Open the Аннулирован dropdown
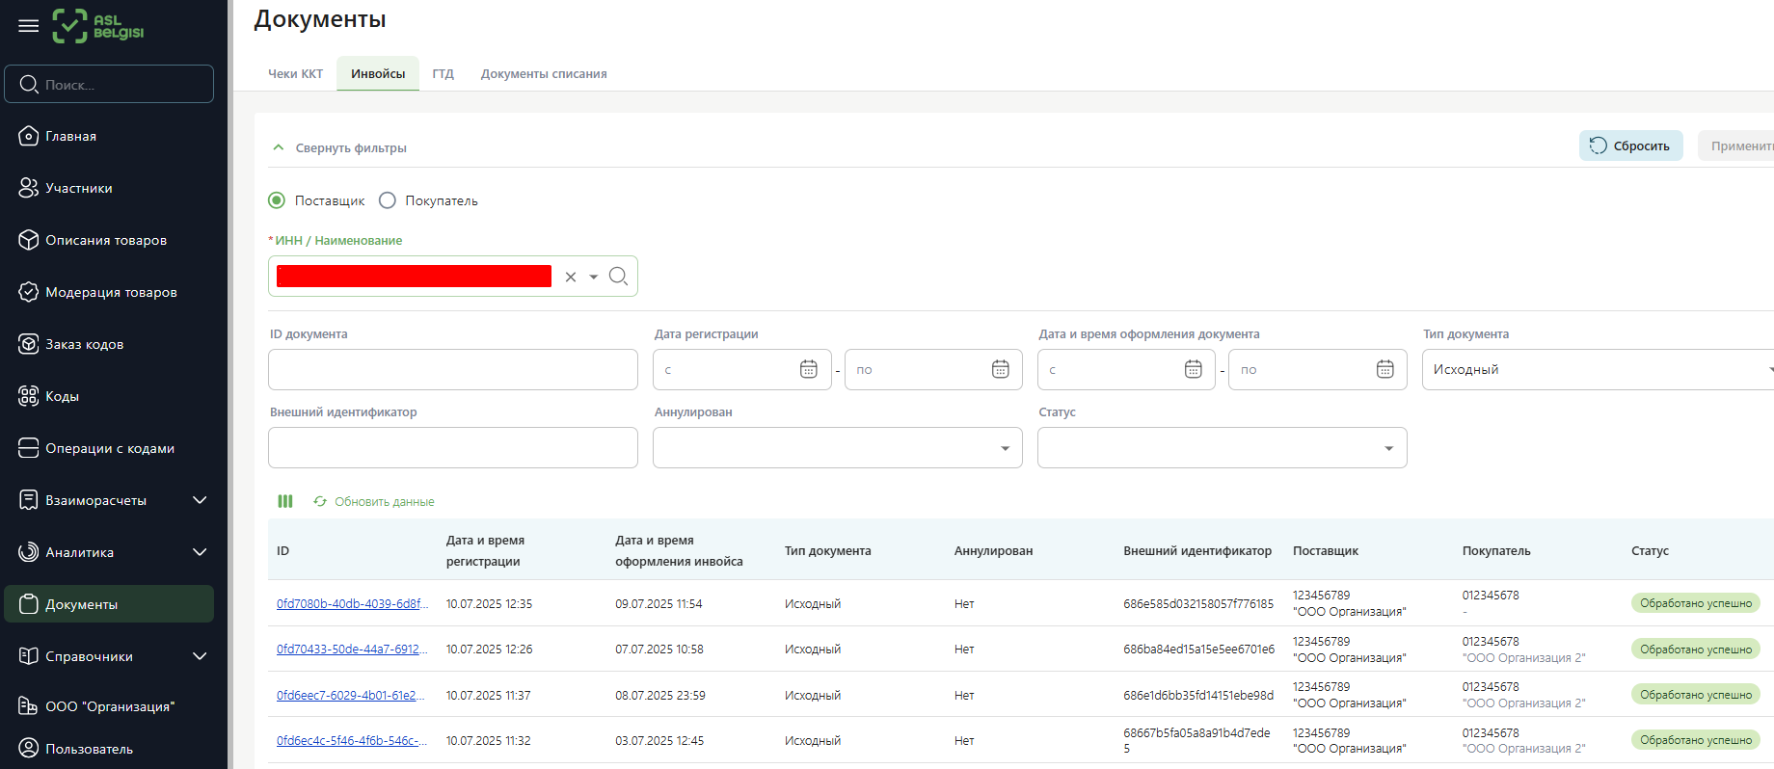The width and height of the screenshot is (1774, 769). [837, 448]
